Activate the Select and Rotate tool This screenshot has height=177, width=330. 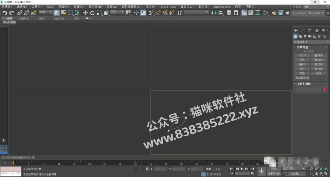point(92,13)
